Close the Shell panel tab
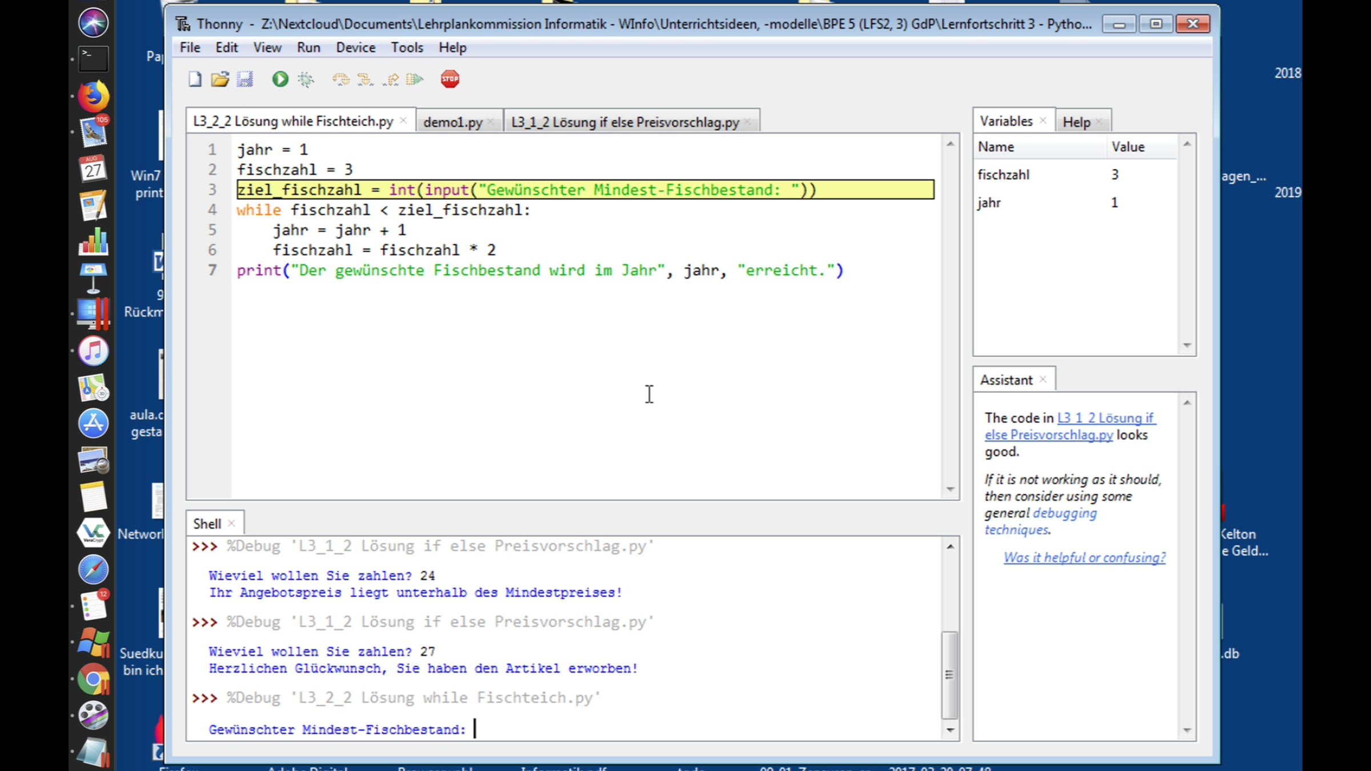Image resolution: width=1371 pixels, height=771 pixels. click(231, 524)
